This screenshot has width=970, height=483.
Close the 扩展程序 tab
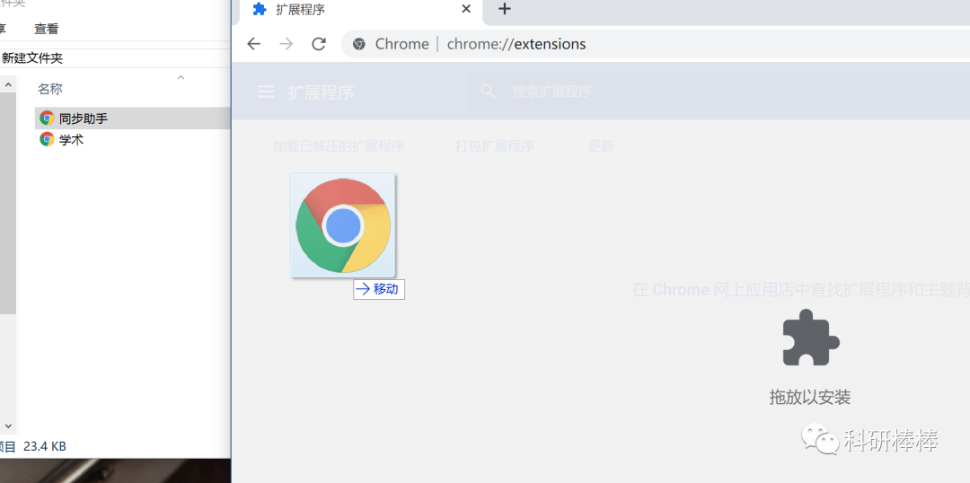pos(466,9)
